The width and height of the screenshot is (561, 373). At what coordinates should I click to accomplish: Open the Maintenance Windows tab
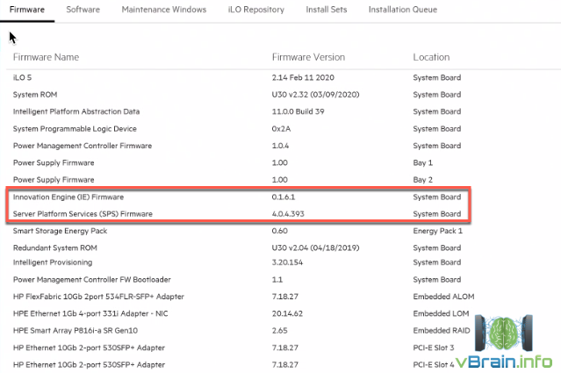164,10
